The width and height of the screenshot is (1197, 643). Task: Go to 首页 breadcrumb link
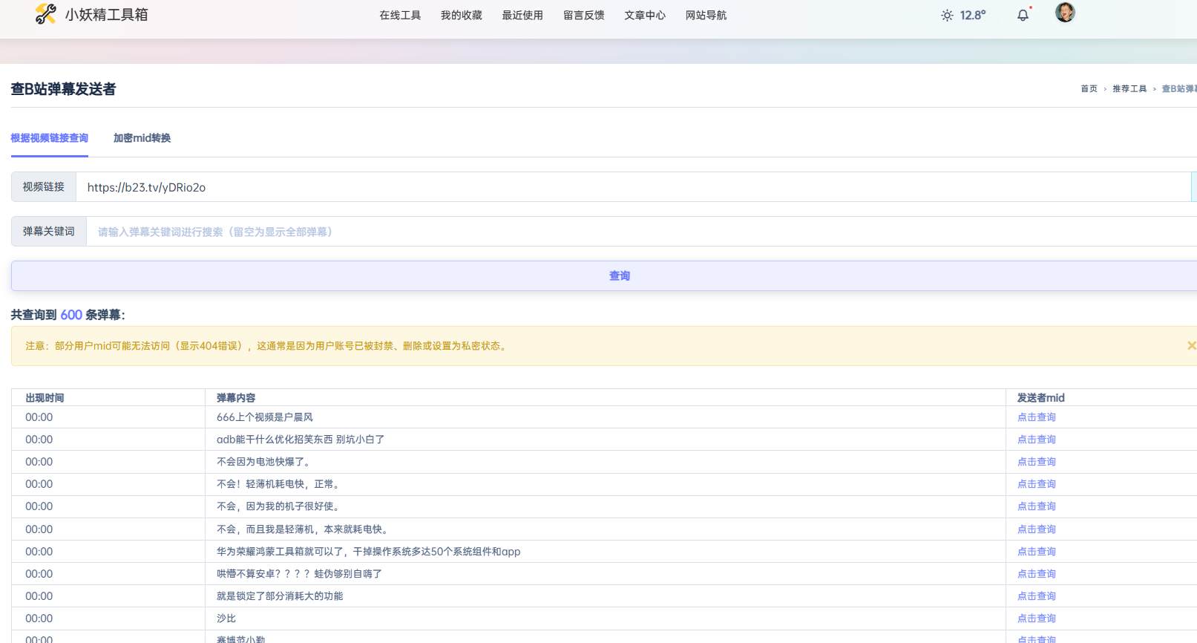[x=1089, y=89]
